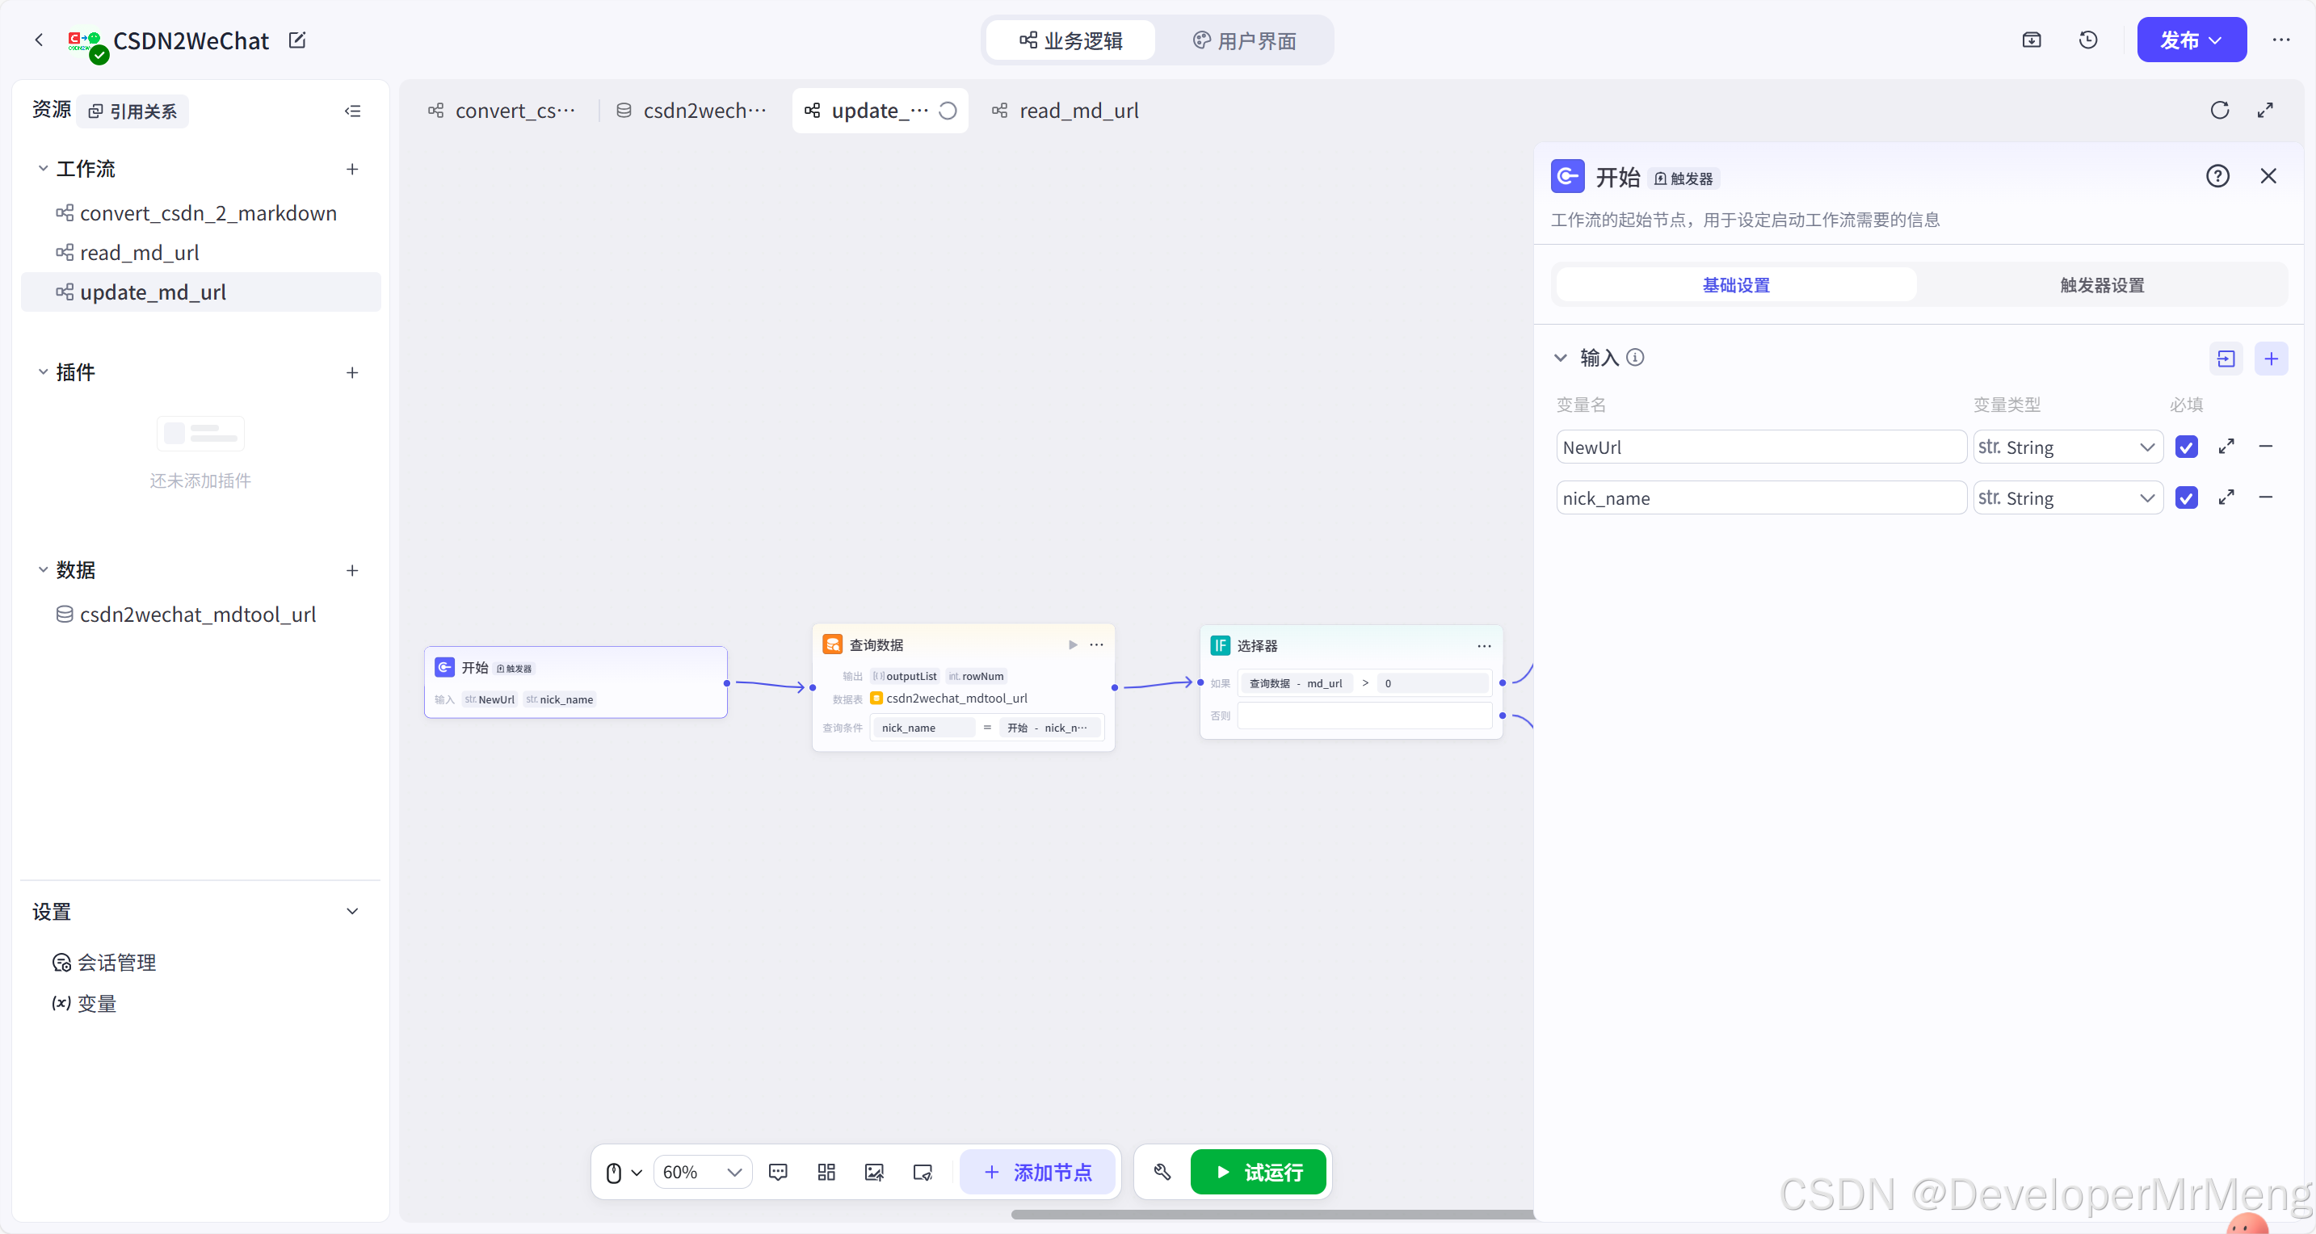Viewport: 2316px width, 1234px height.
Task: Click the edit project name pencil icon
Action: point(296,40)
